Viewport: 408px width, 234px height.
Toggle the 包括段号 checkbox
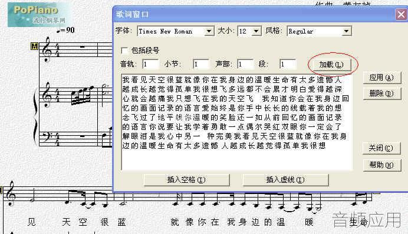coord(124,51)
